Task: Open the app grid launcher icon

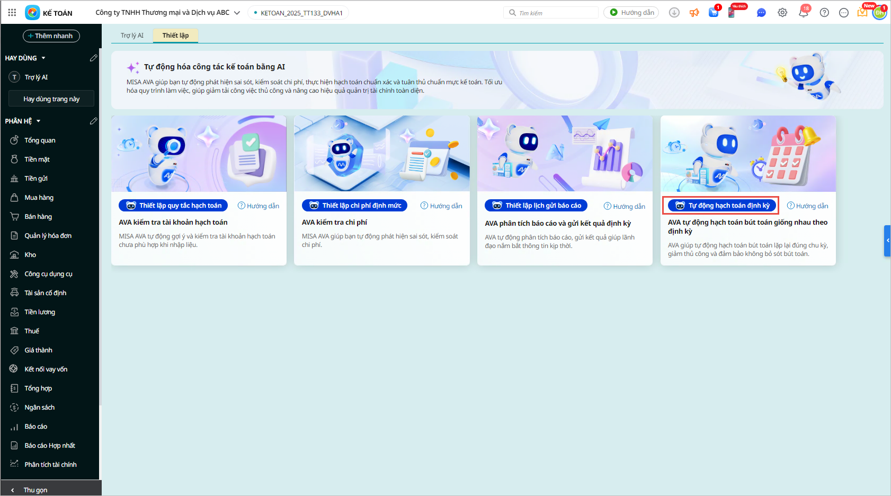Action: (x=12, y=13)
